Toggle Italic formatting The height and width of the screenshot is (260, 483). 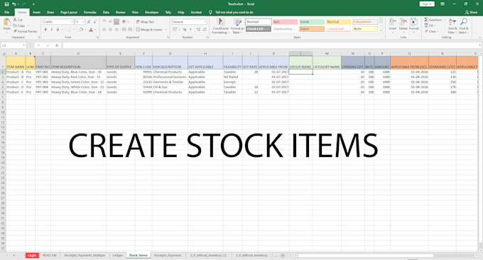tap(51, 30)
